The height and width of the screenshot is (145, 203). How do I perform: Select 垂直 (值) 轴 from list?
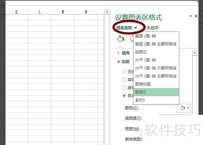click(x=156, y=36)
